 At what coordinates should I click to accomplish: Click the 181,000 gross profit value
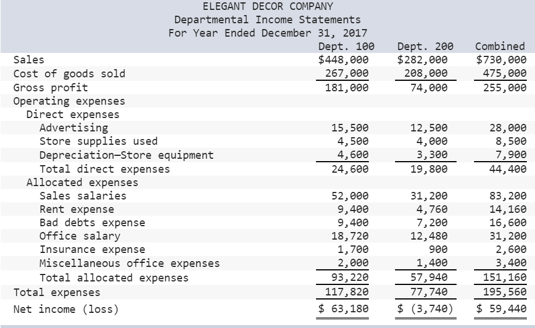pyautogui.click(x=347, y=88)
